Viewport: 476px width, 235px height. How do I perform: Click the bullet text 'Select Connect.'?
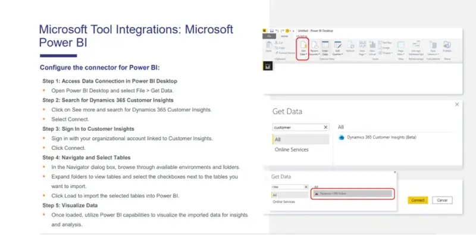point(70,120)
